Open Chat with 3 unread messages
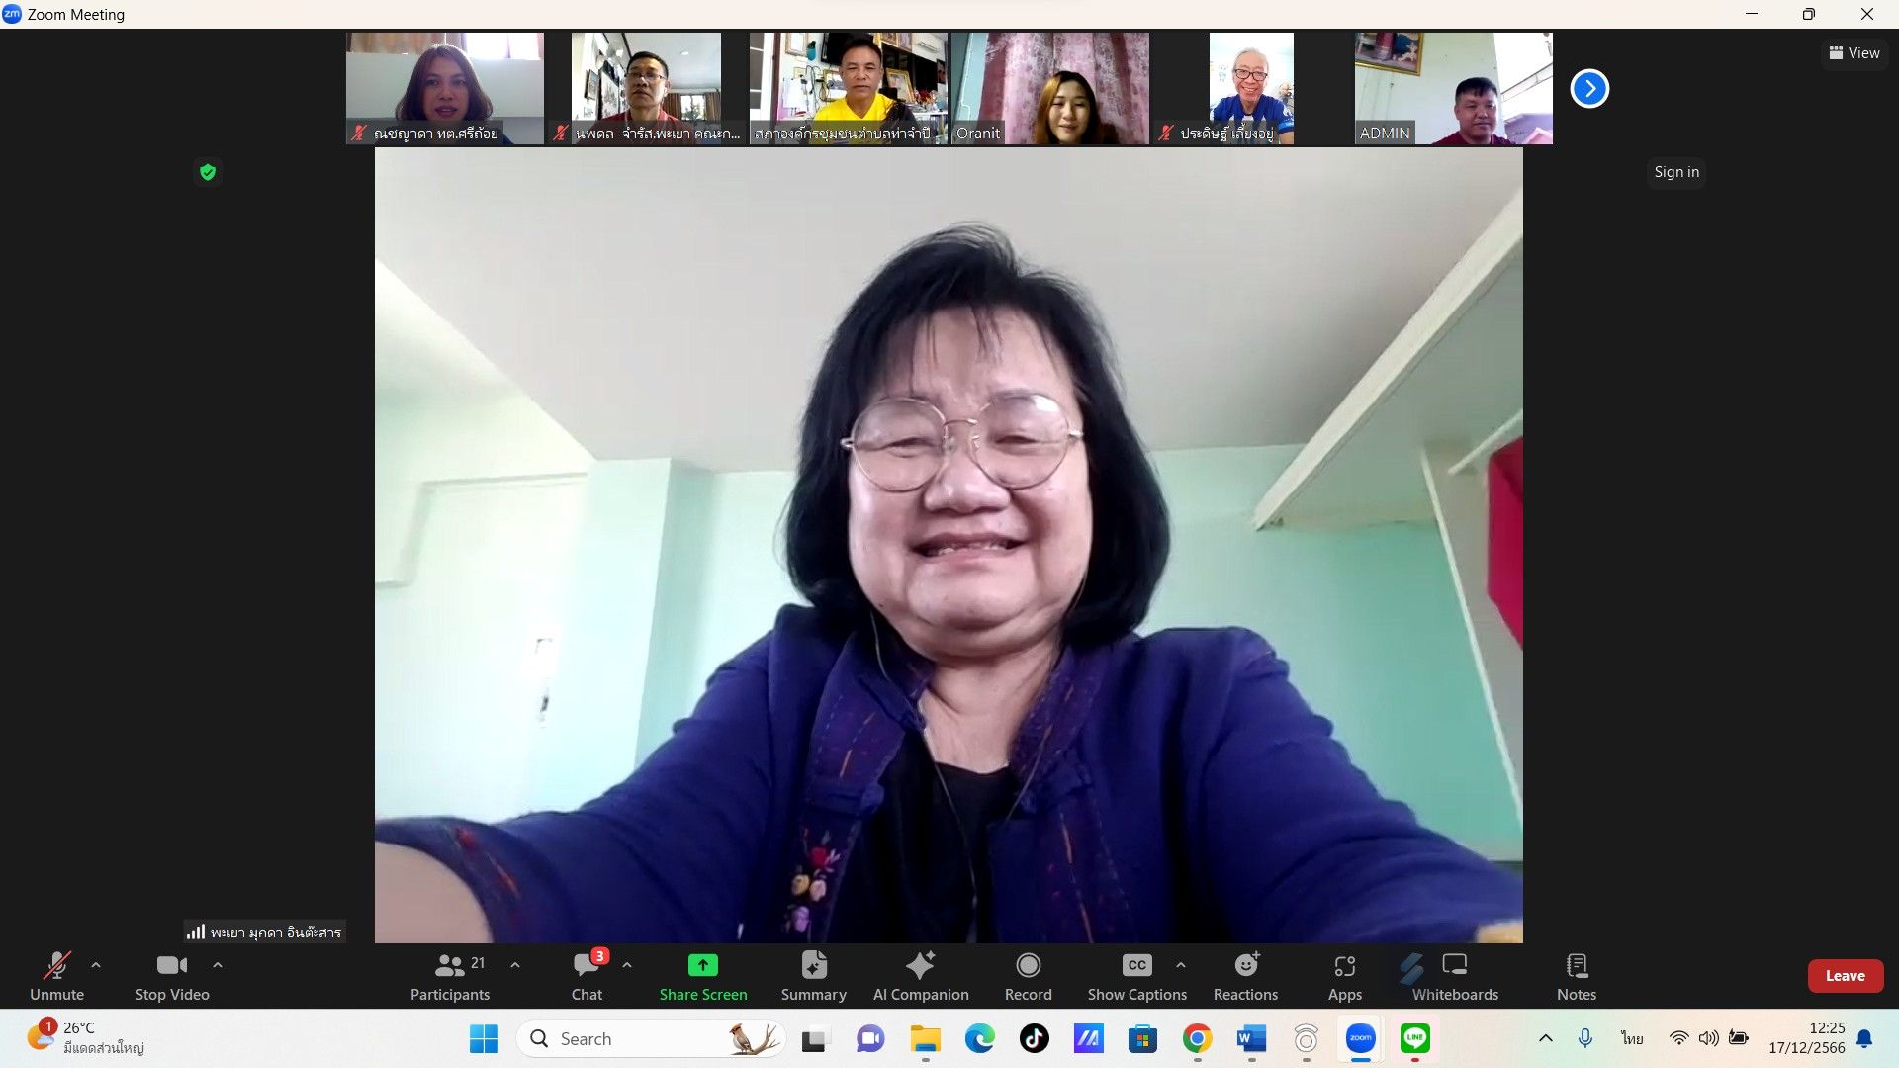The width and height of the screenshot is (1899, 1068). [x=587, y=966]
